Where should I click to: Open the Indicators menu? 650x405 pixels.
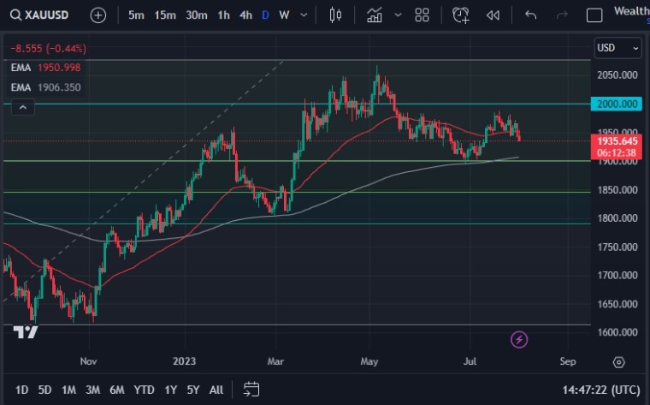point(374,15)
